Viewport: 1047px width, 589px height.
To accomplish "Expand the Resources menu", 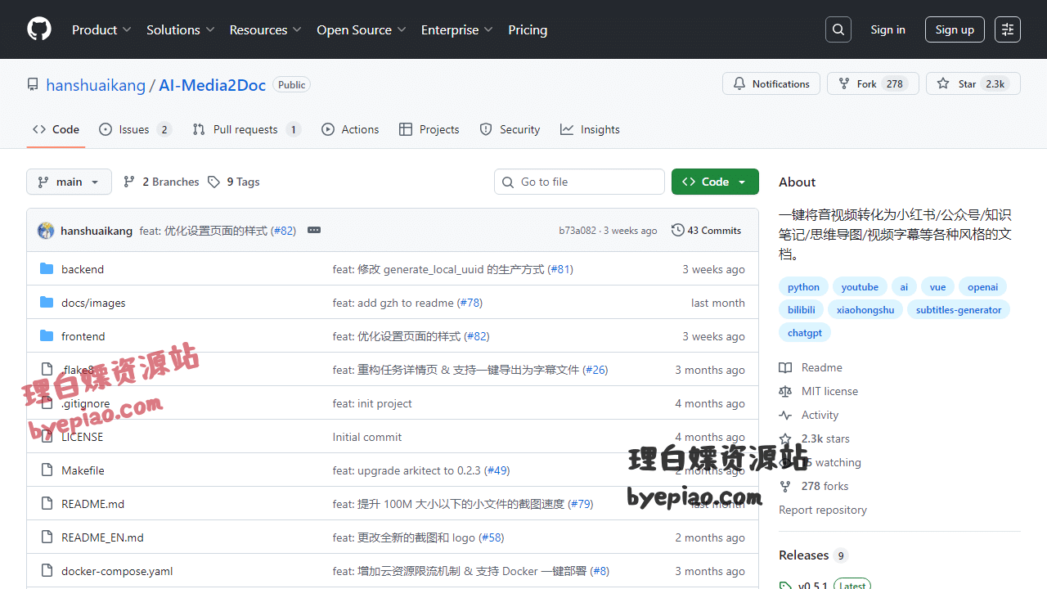I will pos(266,29).
